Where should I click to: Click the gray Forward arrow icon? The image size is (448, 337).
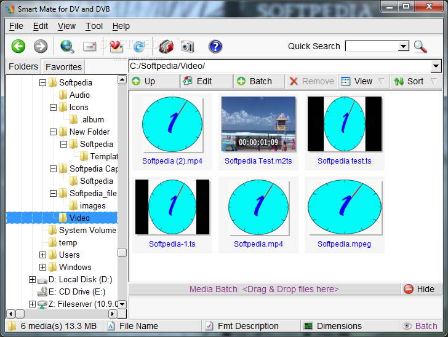click(41, 46)
